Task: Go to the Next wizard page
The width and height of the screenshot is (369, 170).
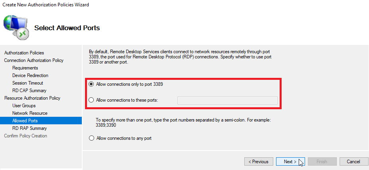Action: coord(290,162)
